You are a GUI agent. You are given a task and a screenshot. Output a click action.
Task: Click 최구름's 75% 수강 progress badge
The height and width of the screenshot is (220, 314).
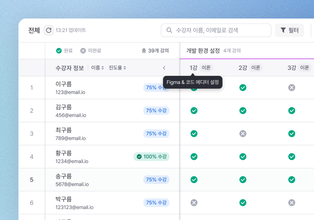pos(156,133)
